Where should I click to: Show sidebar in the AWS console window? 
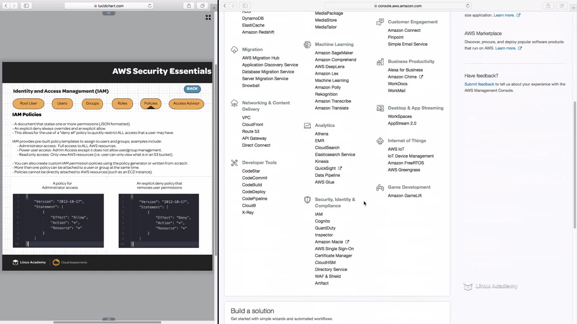tap(245, 6)
